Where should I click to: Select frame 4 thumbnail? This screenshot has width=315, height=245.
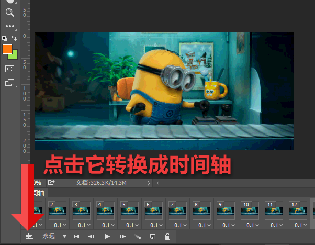pyautogui.click(x=106, y=210)
